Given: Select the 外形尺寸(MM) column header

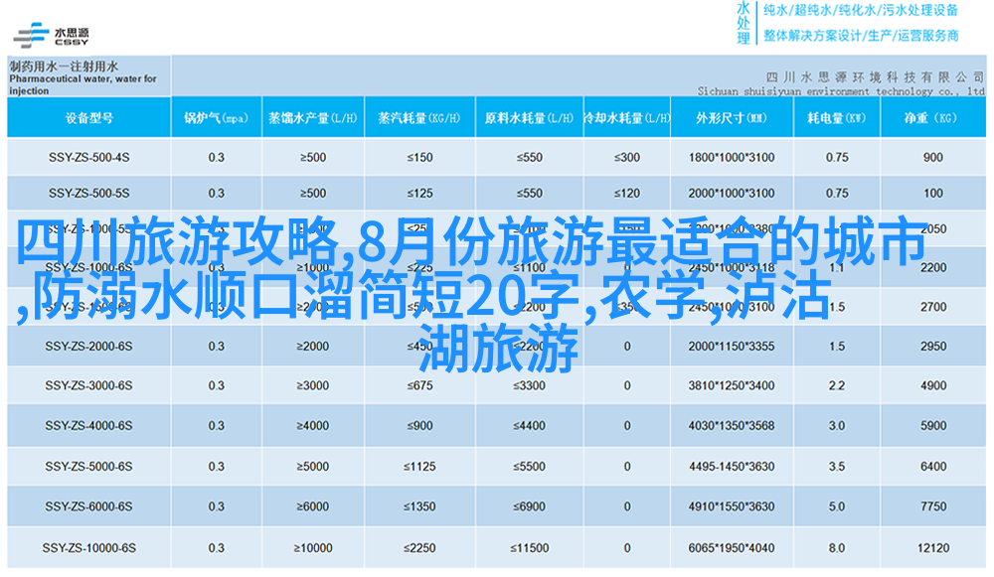Looking at the screenshot, I should pos(731,118).
